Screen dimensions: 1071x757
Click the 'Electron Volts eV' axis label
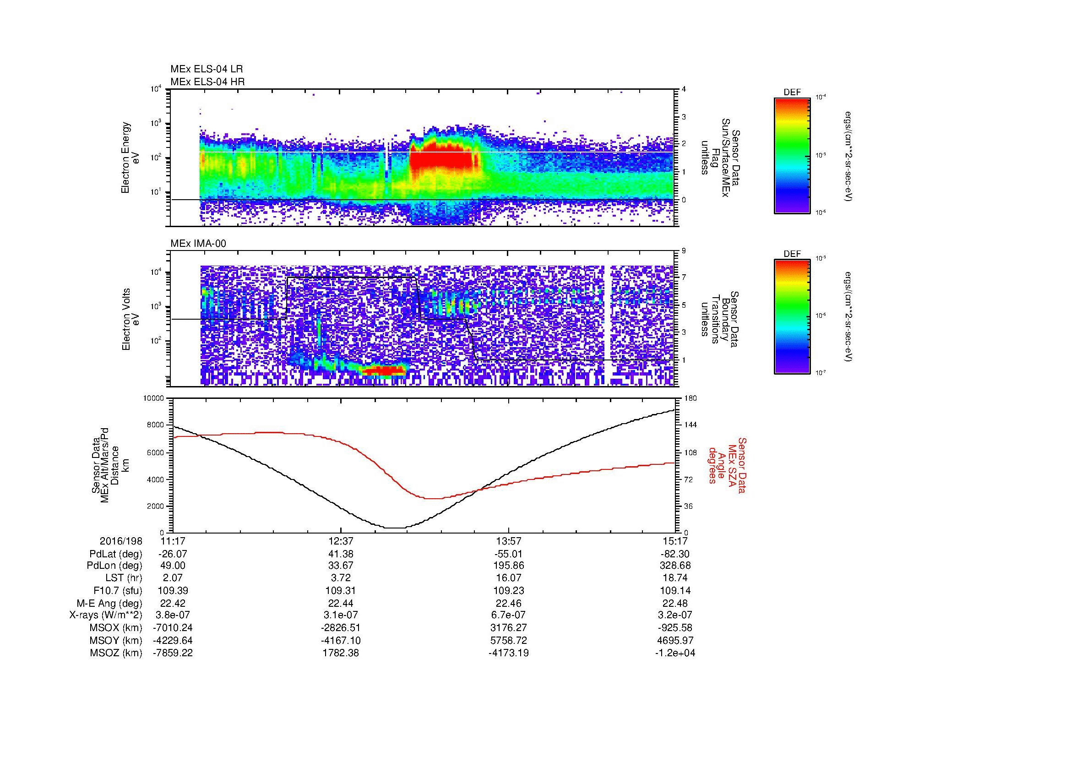coord(130,320)
